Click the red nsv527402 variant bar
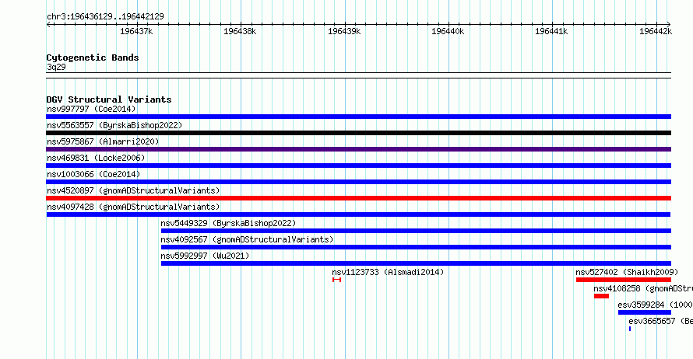This screenshot has width=693, height=359. pyautogui.click(x=624, y=280)
